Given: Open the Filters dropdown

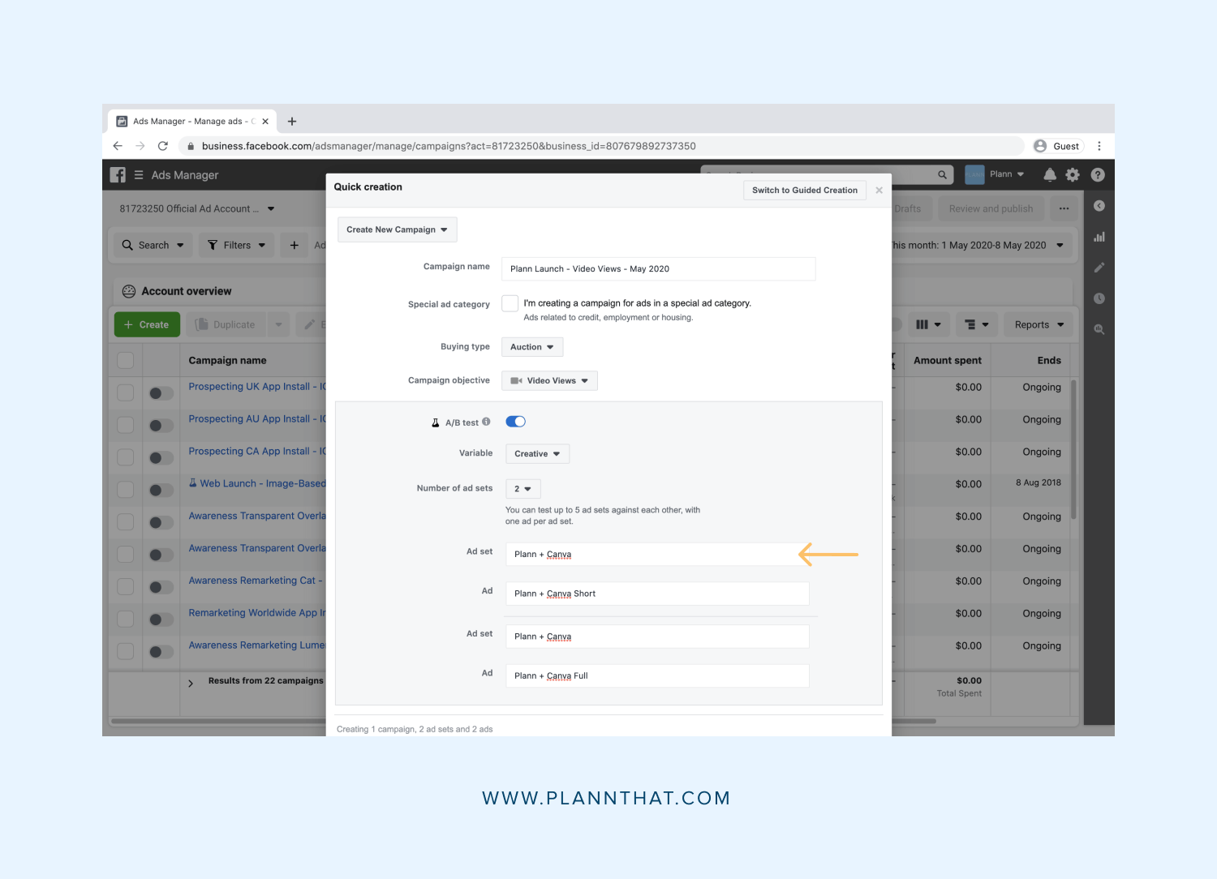Looking at the screenshot, I should point(237,245).
